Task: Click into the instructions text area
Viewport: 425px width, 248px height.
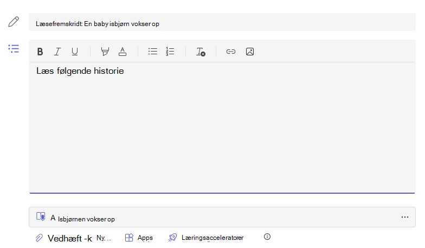Action: (x=222, y=128)
